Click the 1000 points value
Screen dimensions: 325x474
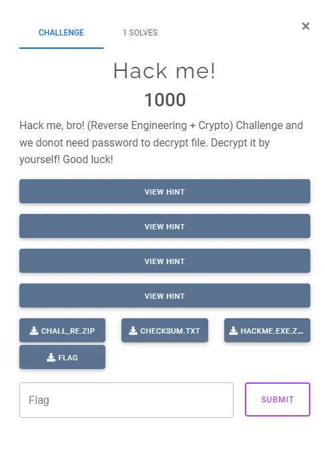tap(165, 100)
